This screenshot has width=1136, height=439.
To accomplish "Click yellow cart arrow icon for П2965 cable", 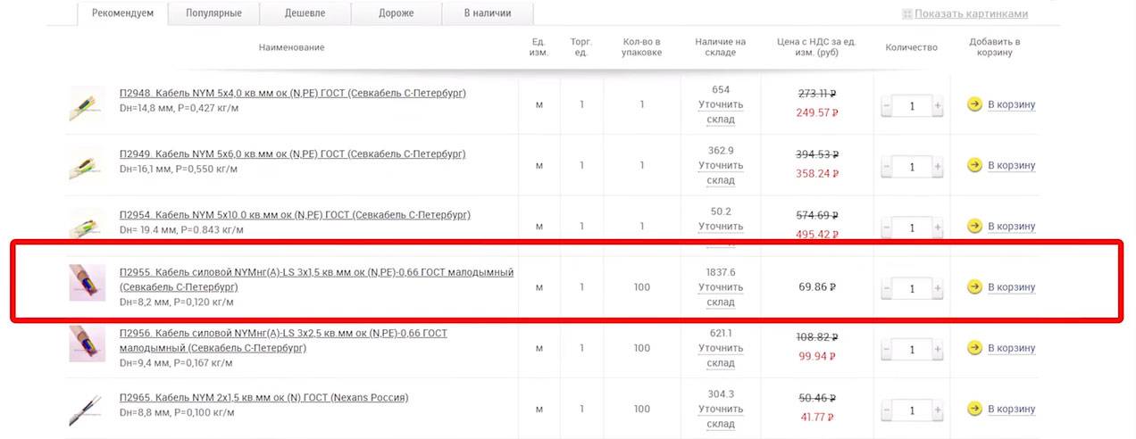I will coord(974,409).
